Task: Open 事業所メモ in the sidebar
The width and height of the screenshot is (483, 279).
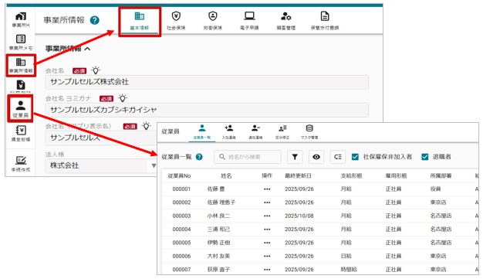Action: point(21,42)
